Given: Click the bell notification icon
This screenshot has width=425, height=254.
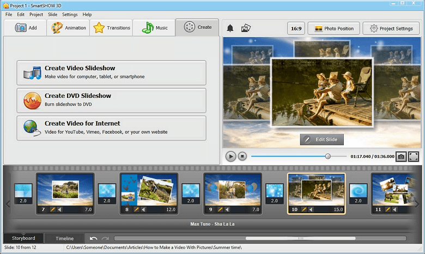Looking at the screenshot, I should pos(230,28).
